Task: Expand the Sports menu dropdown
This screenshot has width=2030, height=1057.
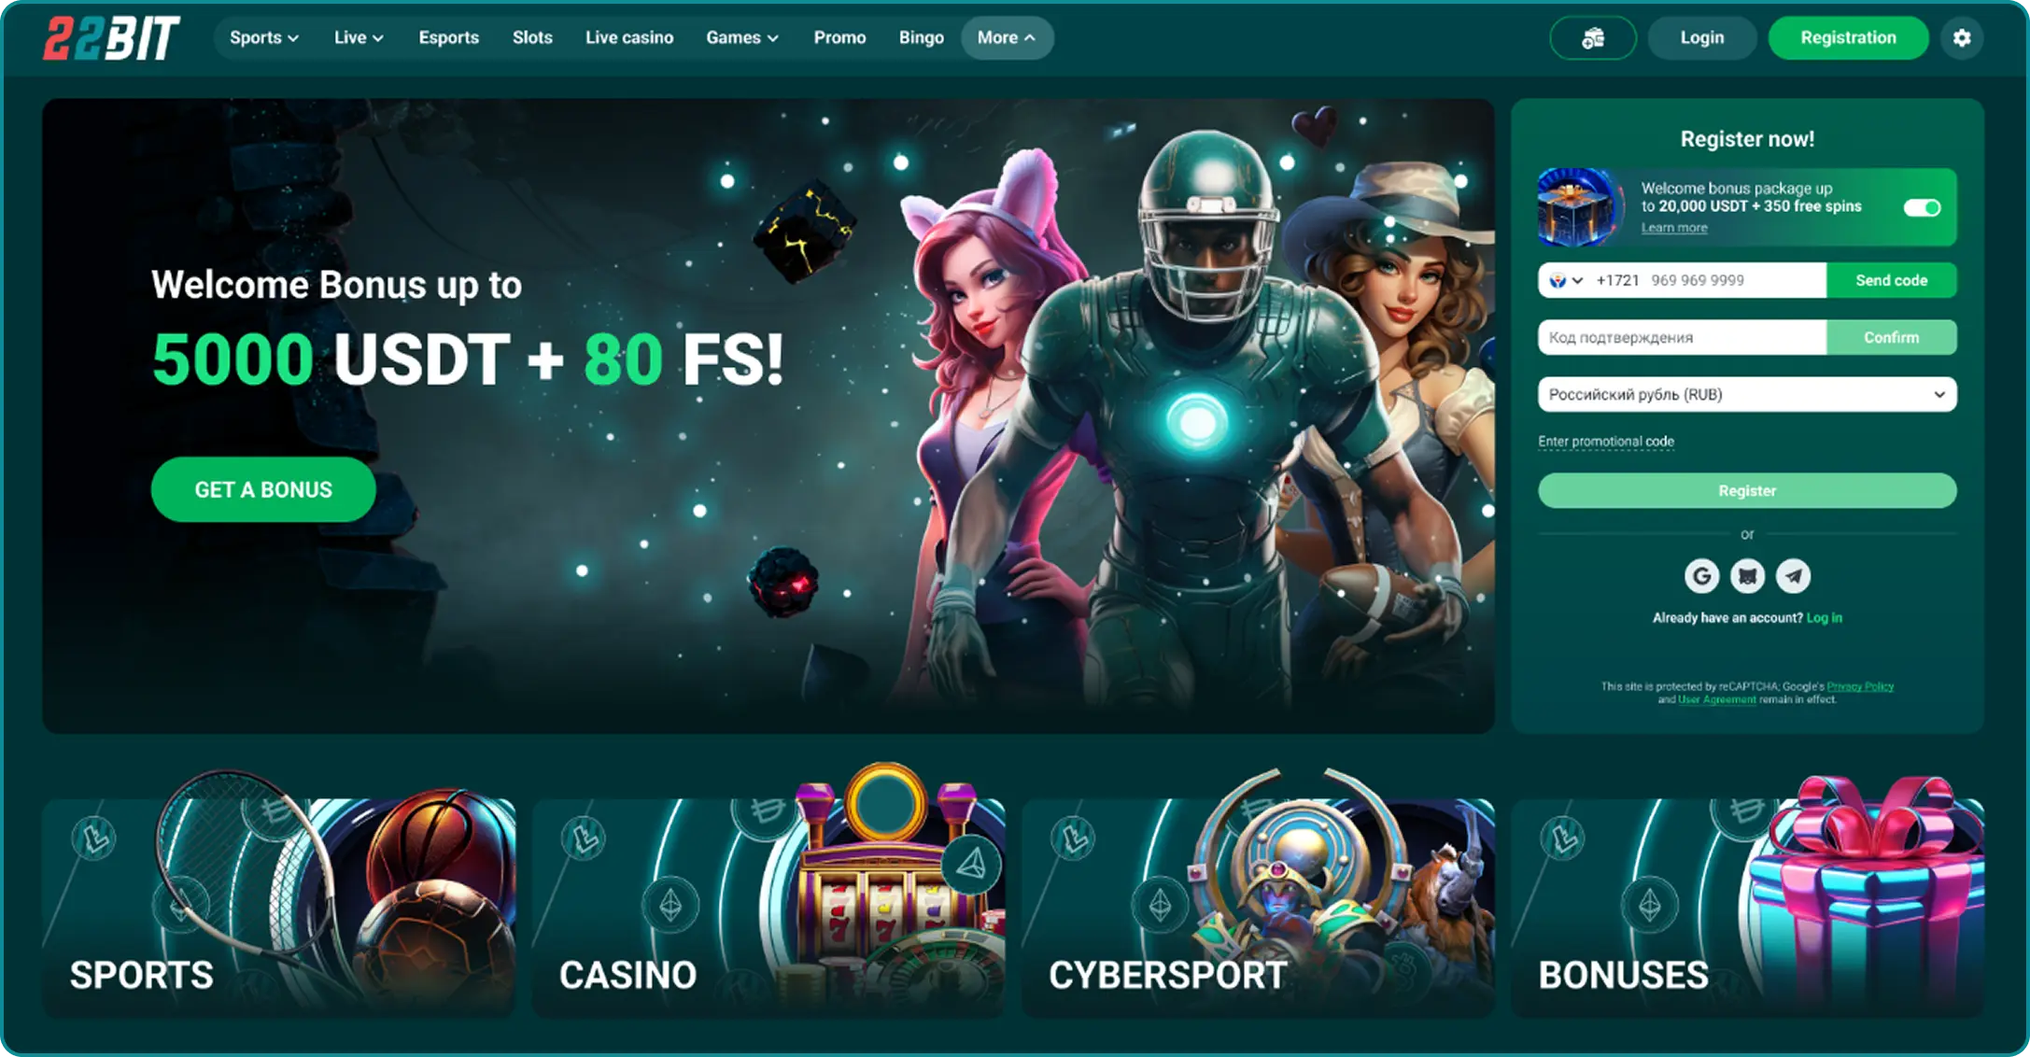Action: (263, 38)
